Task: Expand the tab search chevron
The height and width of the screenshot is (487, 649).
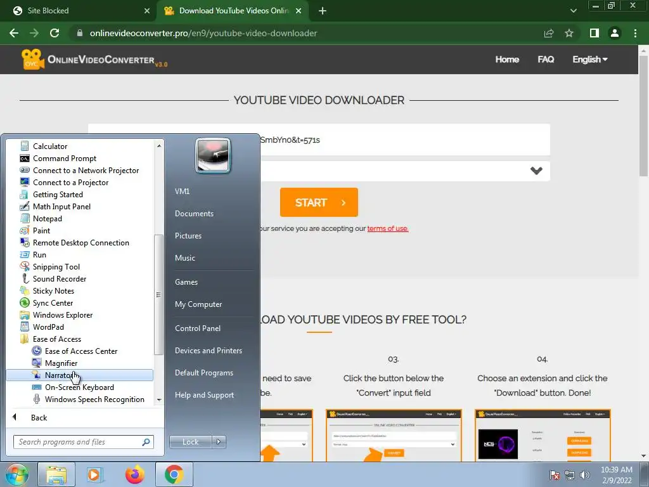Action: click(x=573, y=11)
